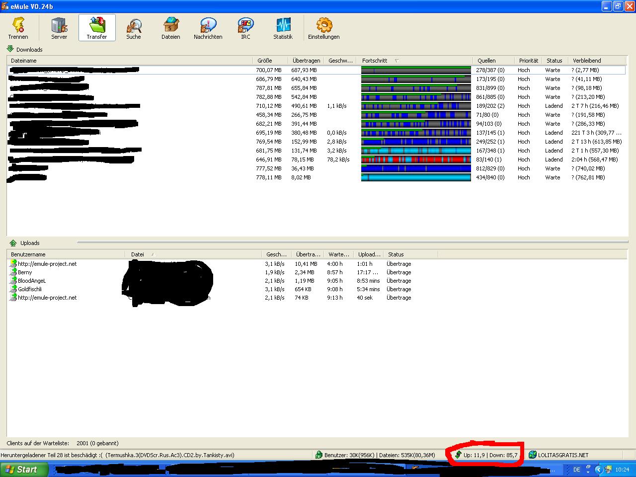Click the Downloads panel header icon
The width and height of the screenshot is (636, 477).
(x=10, y=49)
